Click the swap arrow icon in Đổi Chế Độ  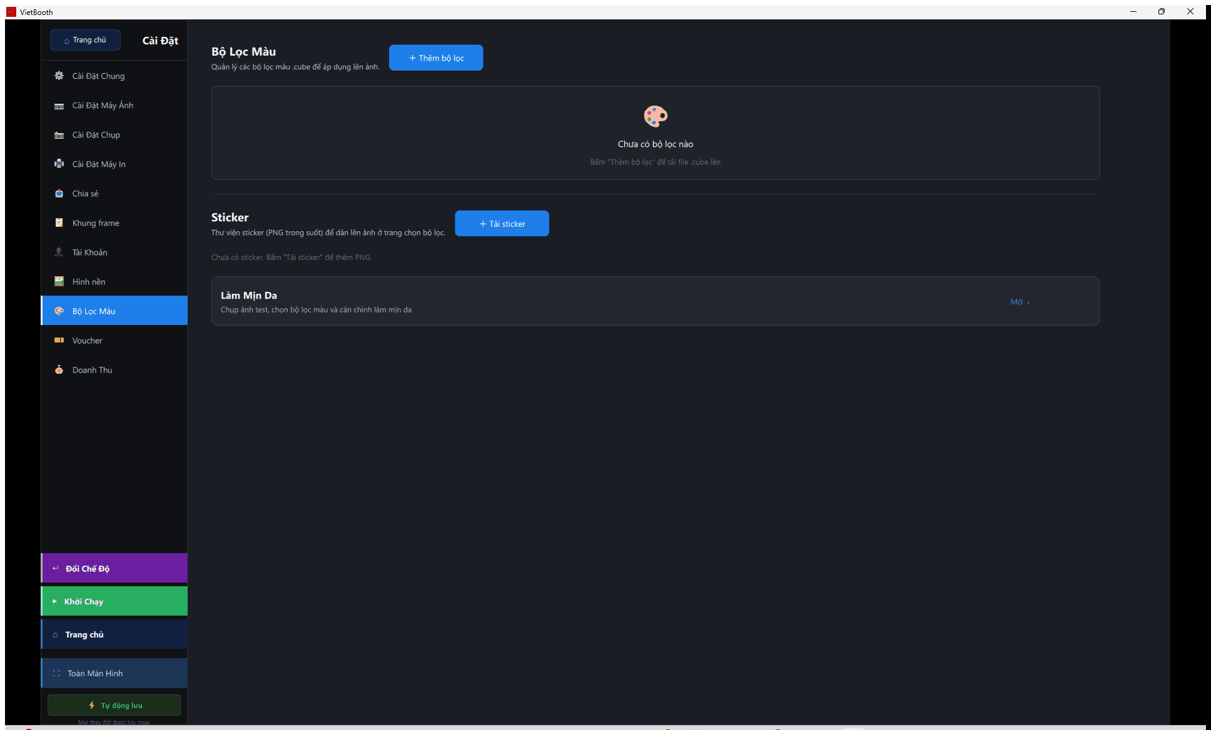(55, 568)
